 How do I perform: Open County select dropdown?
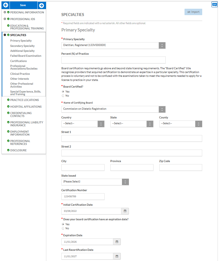(181, 124)
